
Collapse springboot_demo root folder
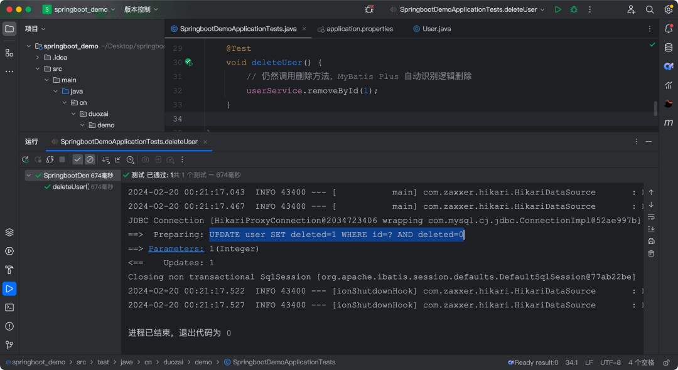28,46
